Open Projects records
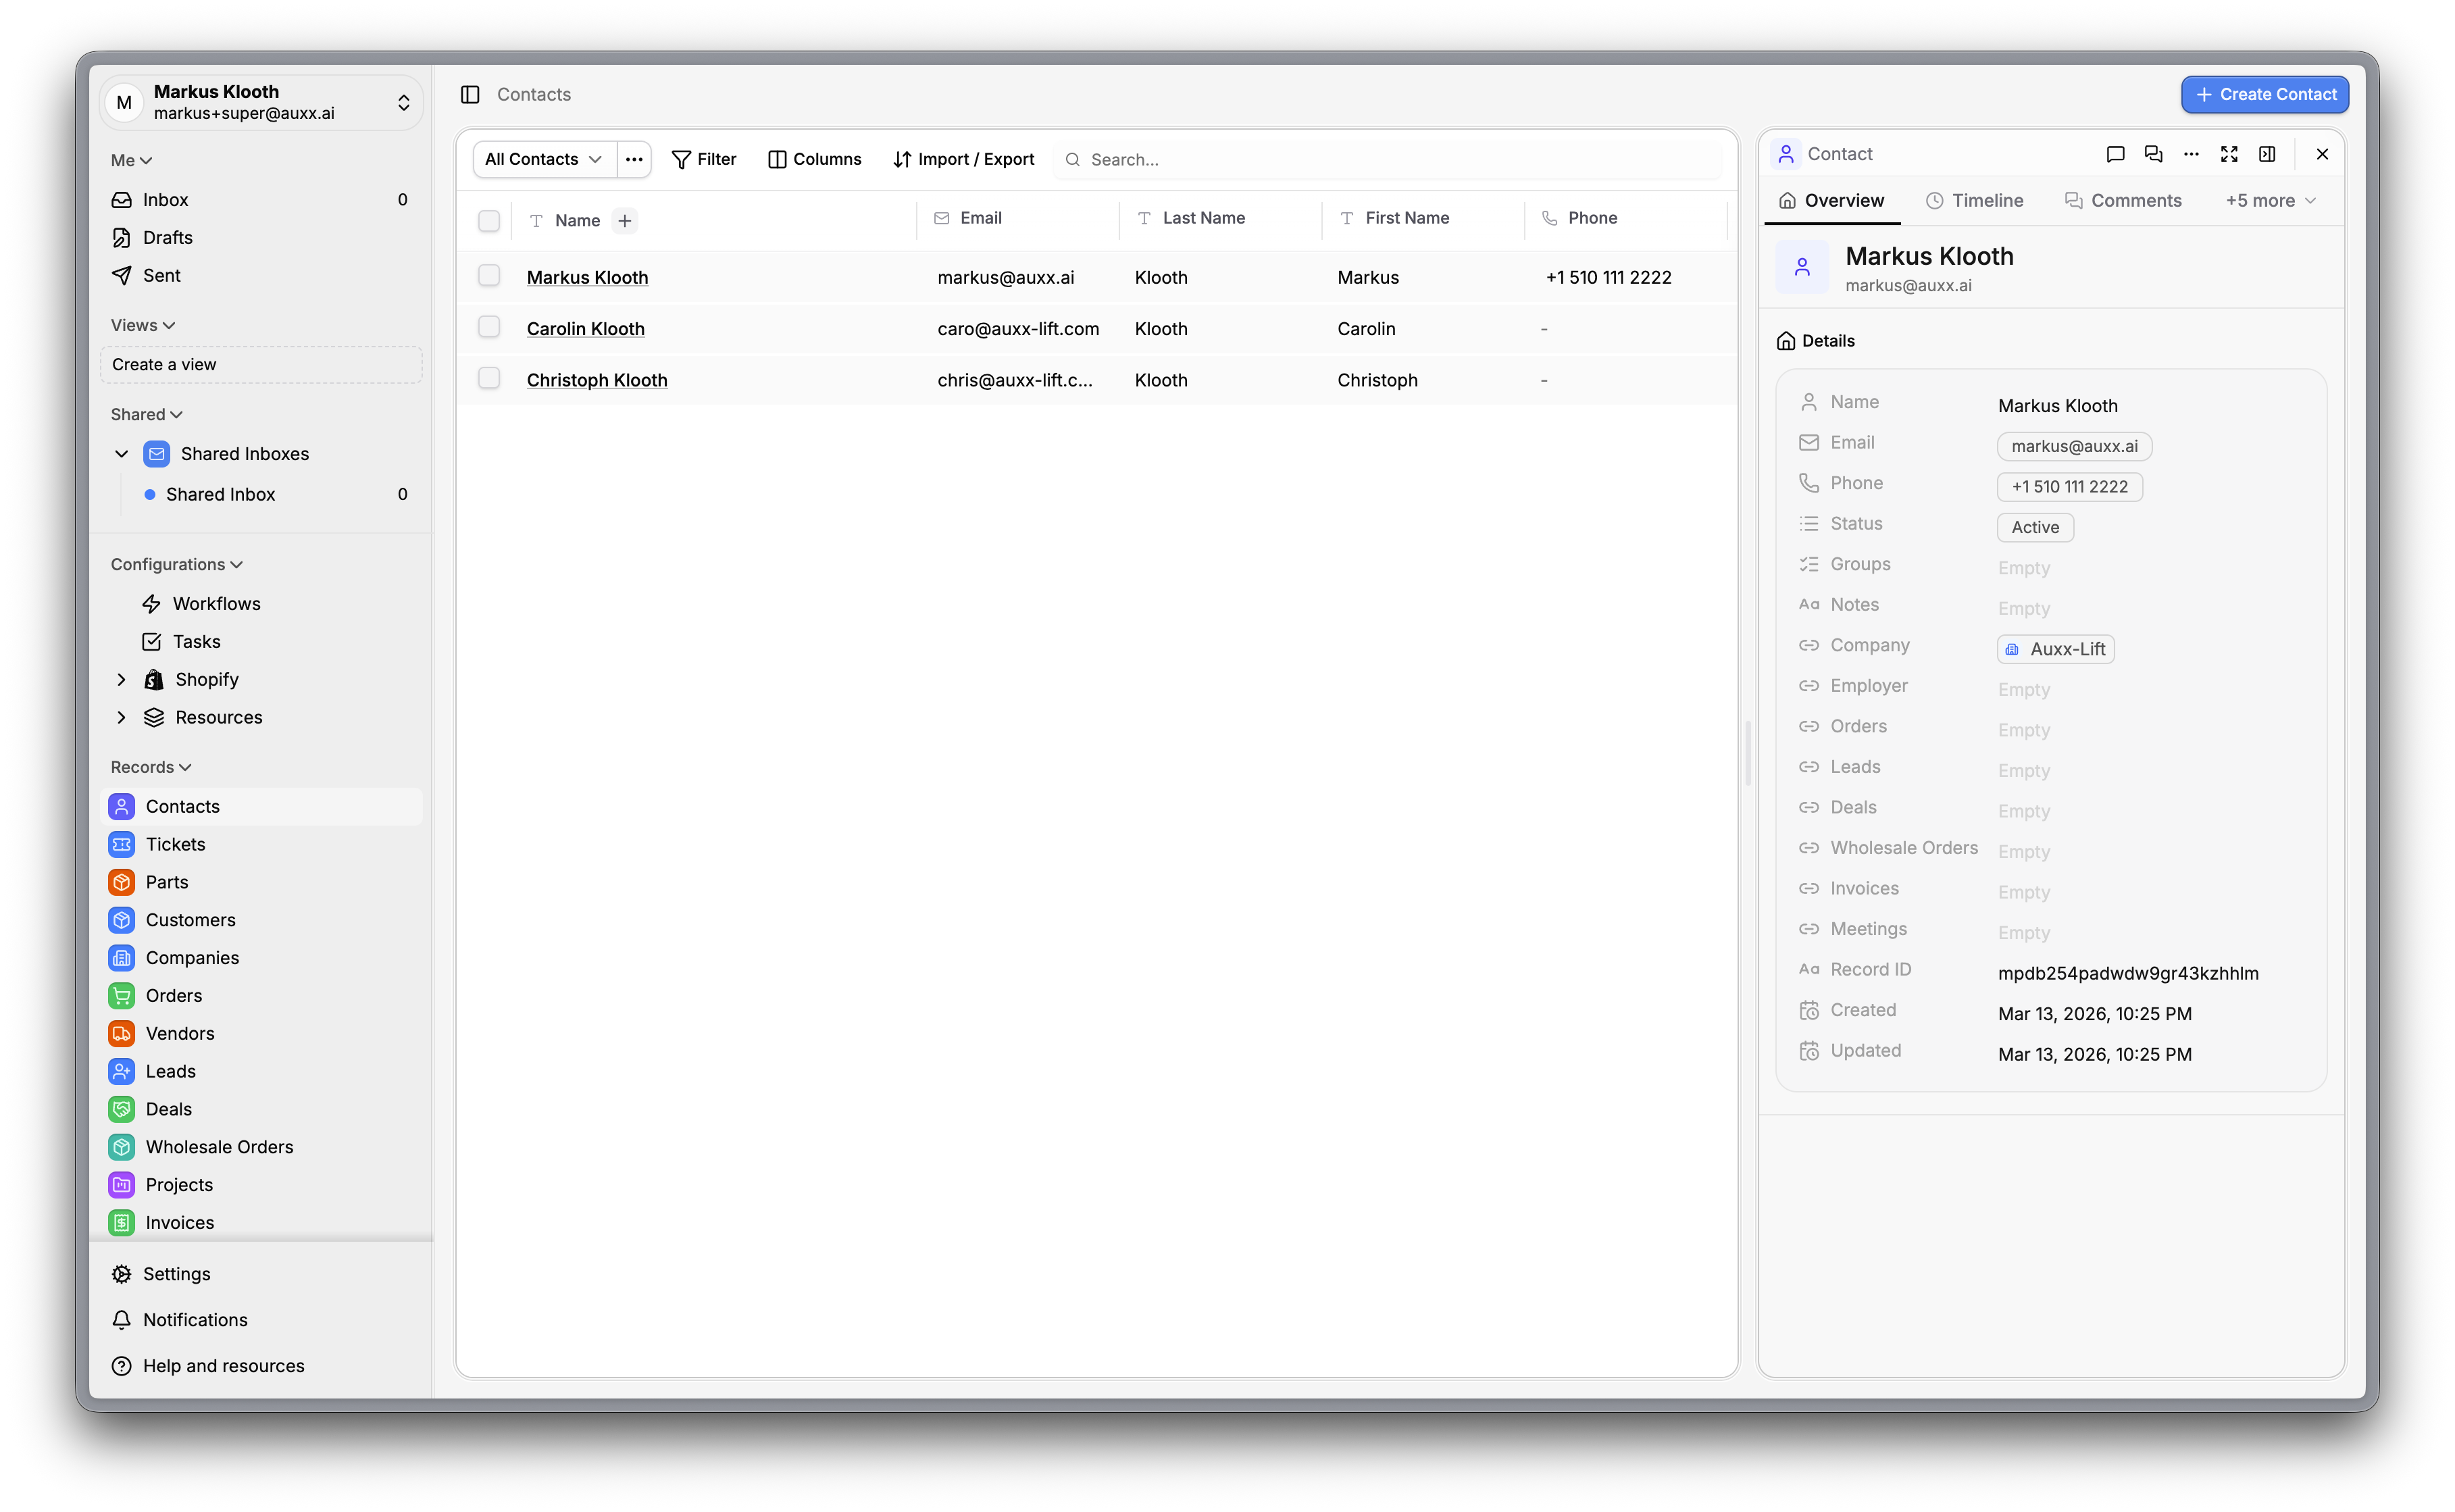 260,1185
